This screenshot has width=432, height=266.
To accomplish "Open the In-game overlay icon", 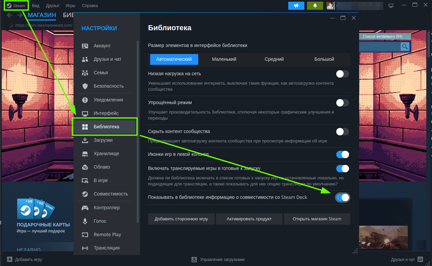I will click(85, 180).
